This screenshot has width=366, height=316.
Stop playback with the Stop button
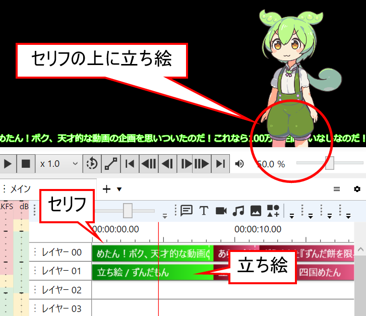point(25,164)
